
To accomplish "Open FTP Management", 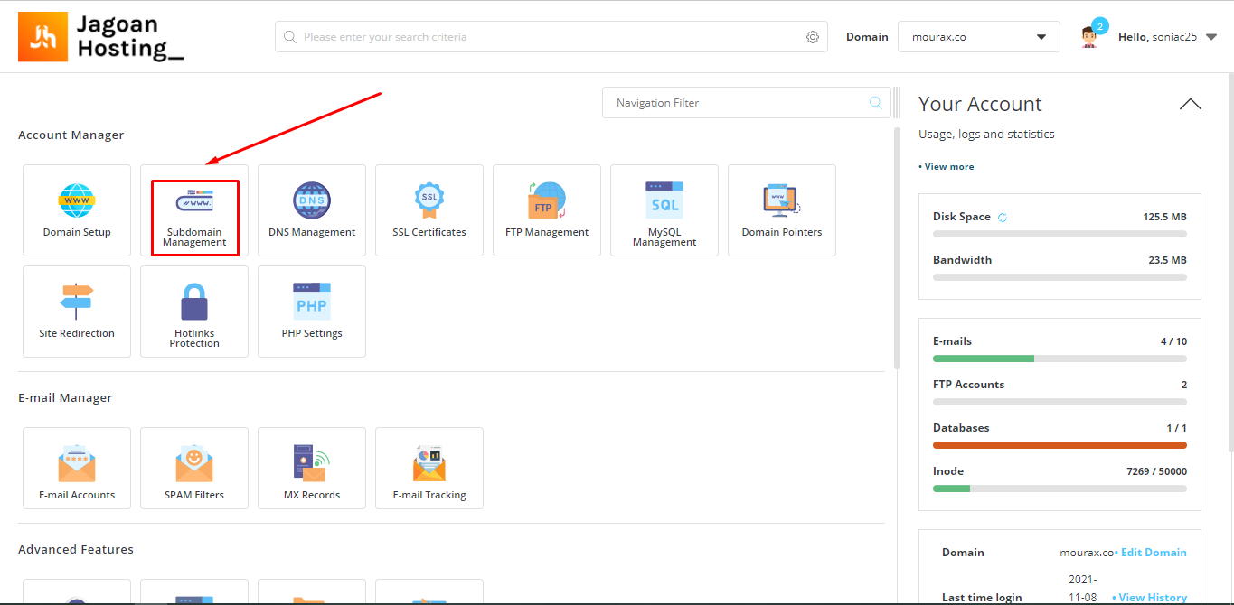I will point(547,210).
